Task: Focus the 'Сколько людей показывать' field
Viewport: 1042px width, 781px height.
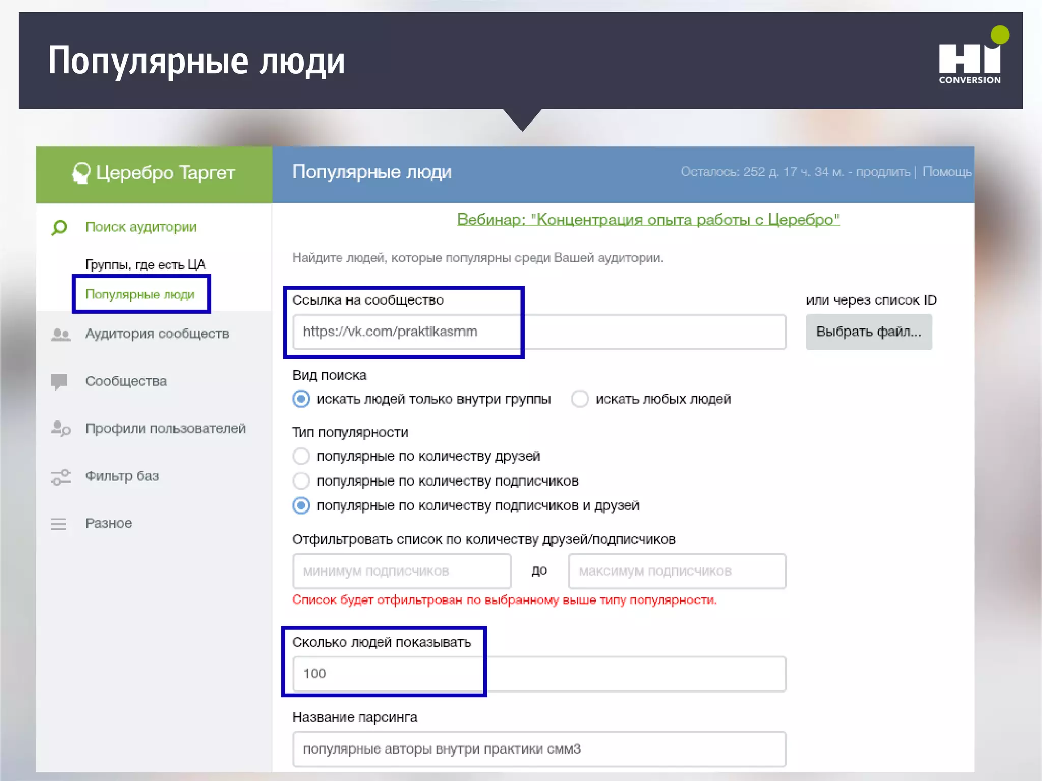Action: click(x=539, y=674)
